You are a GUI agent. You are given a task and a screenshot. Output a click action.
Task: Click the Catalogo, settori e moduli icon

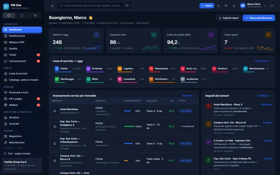(x=6, y=80)
